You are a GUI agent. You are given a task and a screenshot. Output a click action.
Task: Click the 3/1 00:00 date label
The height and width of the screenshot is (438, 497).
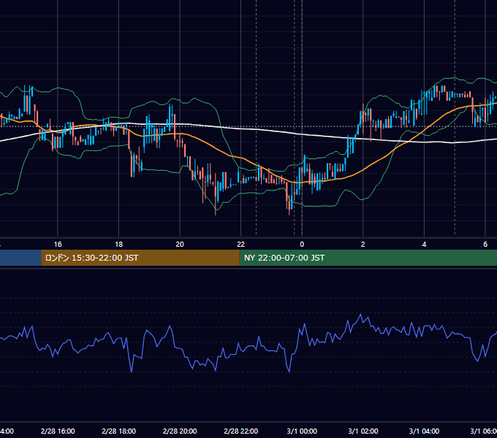click(302, 431)
